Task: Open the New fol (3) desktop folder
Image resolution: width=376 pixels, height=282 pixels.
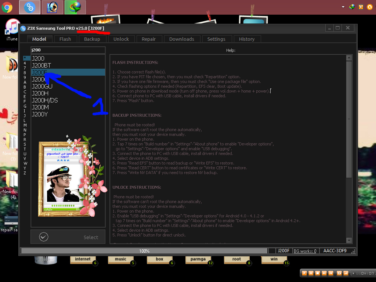Action: click(10, 146)
